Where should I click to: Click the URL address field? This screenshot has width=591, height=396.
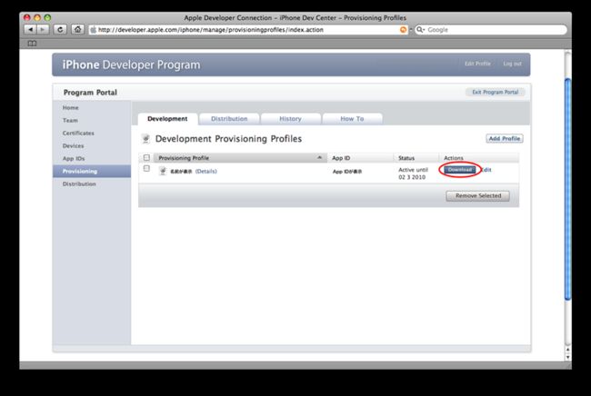click(x=249, y=30)
